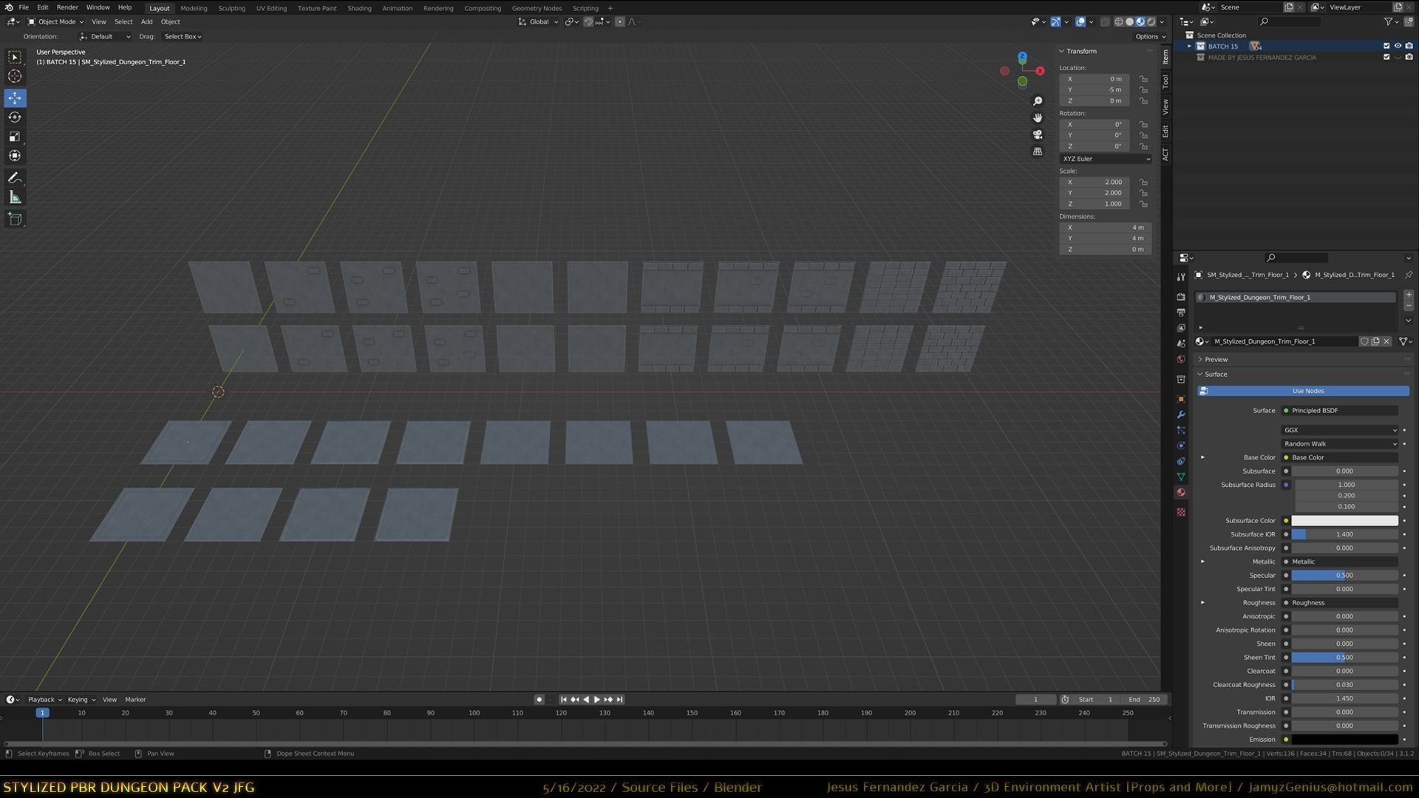Expand BATCH 15 collection tree
Screen dimensions: 1419x798
coord(1189,46)
